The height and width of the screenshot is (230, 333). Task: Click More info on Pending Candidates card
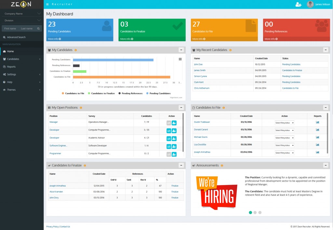[x=54, y=39]
